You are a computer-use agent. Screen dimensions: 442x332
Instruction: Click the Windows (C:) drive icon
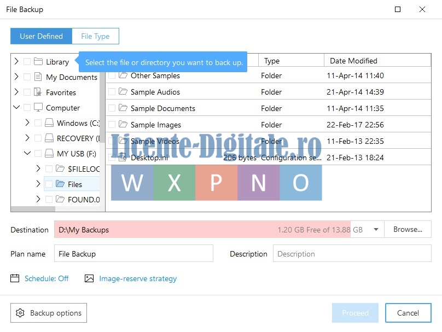click(49, 123)
